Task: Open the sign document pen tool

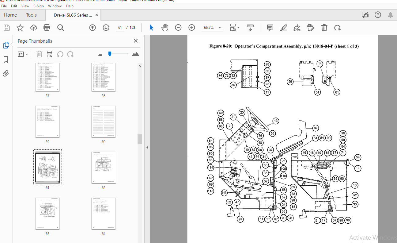Action: [x=297, y=28]
